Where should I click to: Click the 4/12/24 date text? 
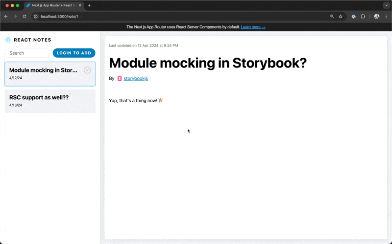16,78
